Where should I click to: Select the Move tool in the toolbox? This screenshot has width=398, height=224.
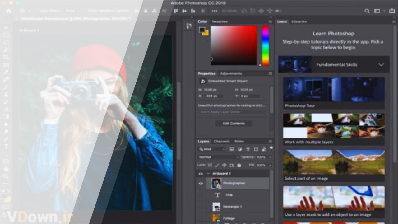pos(6,27)
